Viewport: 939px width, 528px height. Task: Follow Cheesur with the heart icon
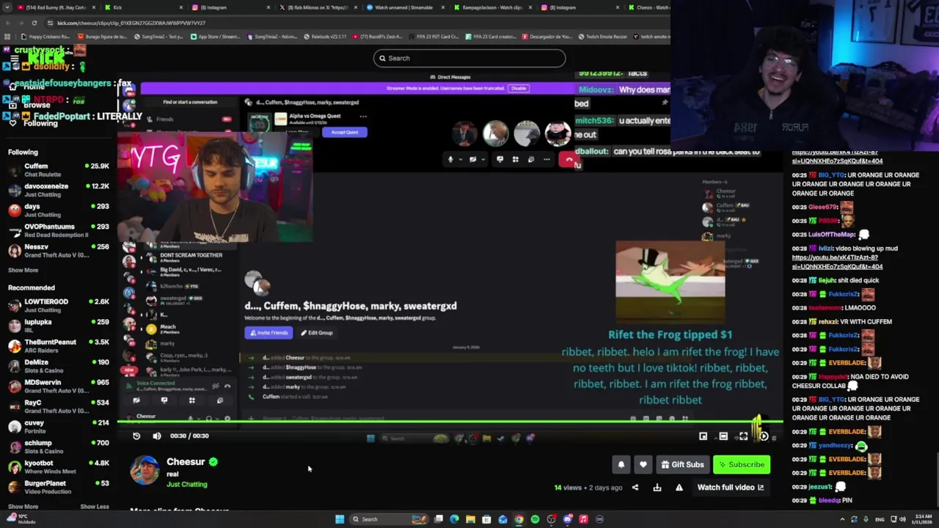click(x=643, y=464)
